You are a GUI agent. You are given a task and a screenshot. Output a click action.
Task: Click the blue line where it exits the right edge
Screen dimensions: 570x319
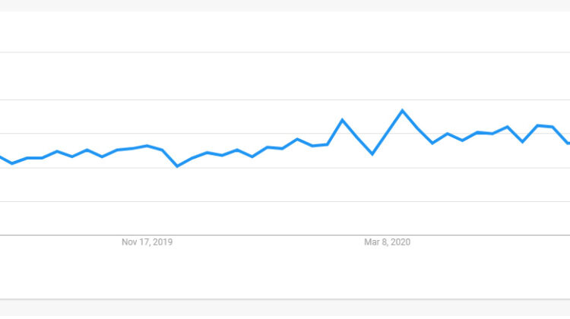coord(568,142)
